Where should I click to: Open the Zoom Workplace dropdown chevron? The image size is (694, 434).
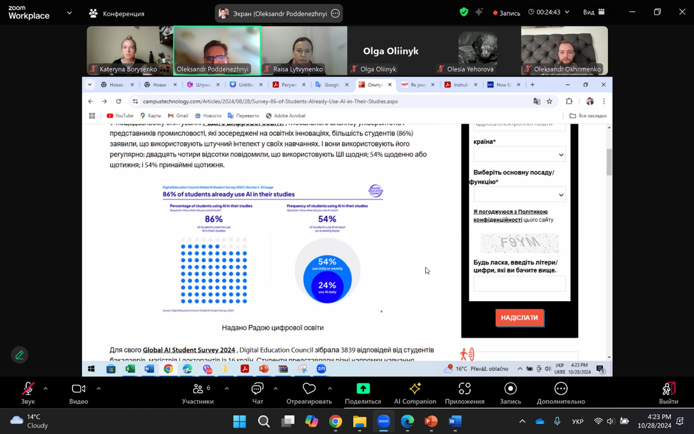tap(69, 13)
